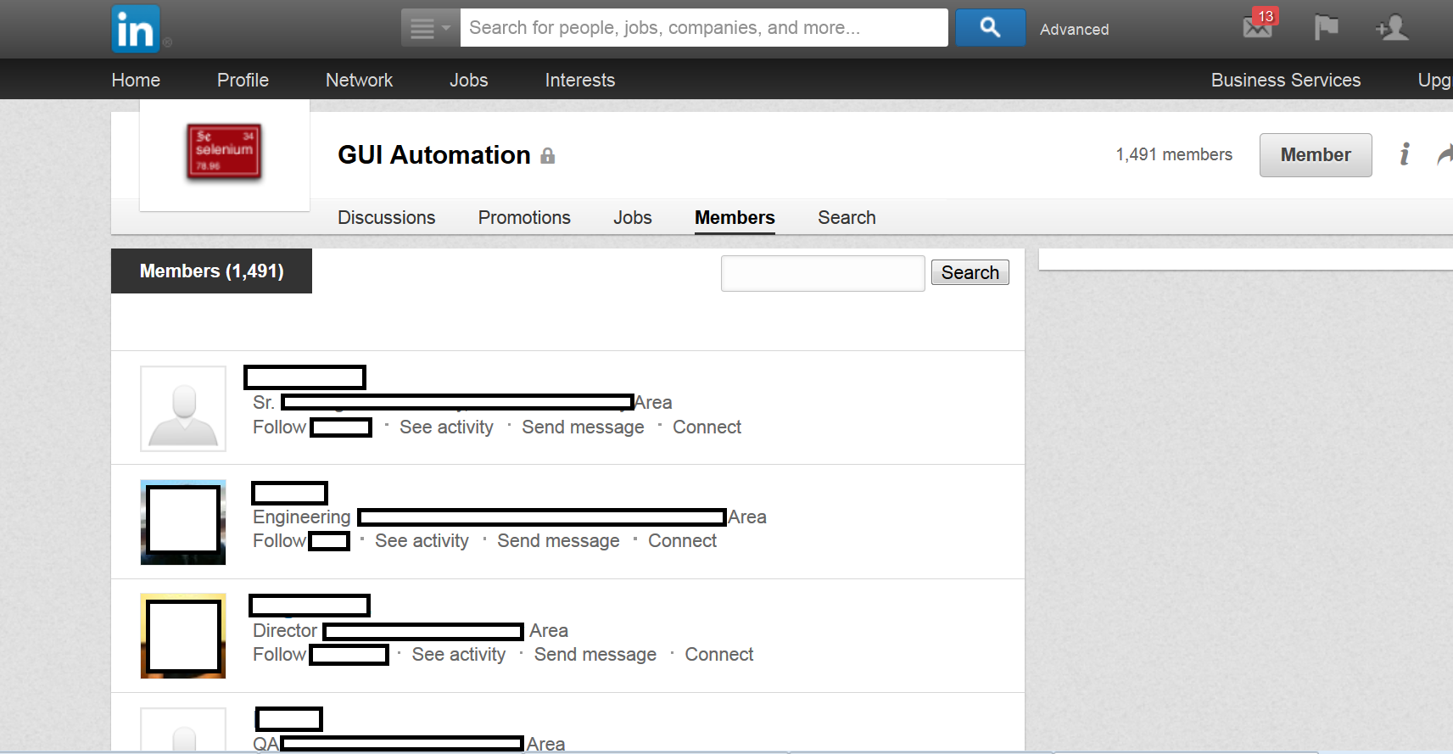Screen dimensions: 1453x754
Task: Open the Advanced search link
Action: pos(1074,30)
